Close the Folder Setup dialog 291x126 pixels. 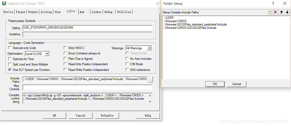(285, 4)
